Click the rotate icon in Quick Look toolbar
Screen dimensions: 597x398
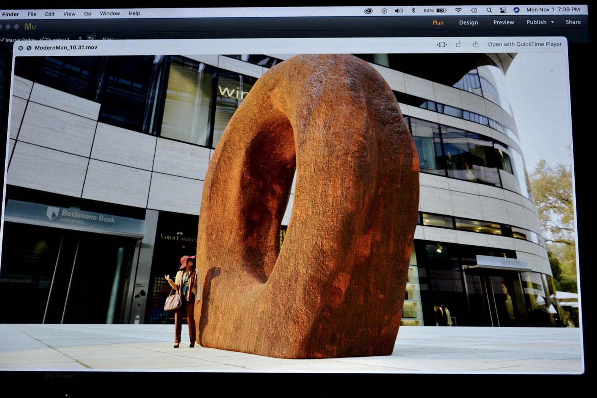[x=458, y=45]
